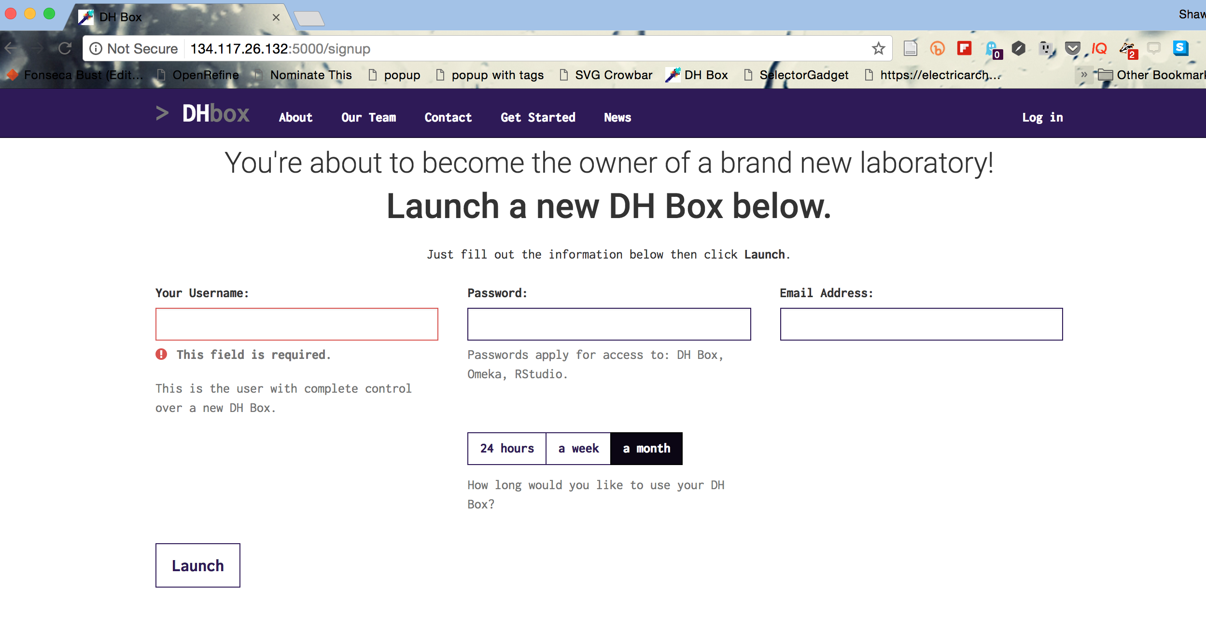This screenshot has width=1206, height=631.
Task: Open the Bitly extension icon
Action: point(937,48)
